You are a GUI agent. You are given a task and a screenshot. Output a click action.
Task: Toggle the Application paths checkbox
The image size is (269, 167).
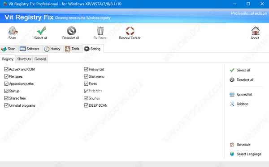[x=6, y=83]
